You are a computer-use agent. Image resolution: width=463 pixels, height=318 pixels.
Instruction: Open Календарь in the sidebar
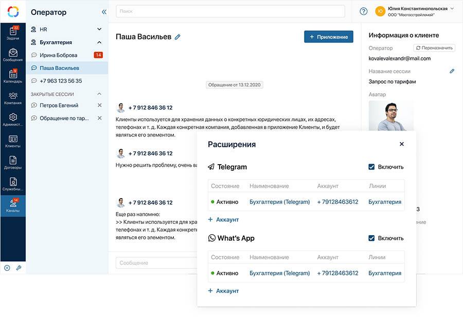pyautogui.click(x=13, y=76)
